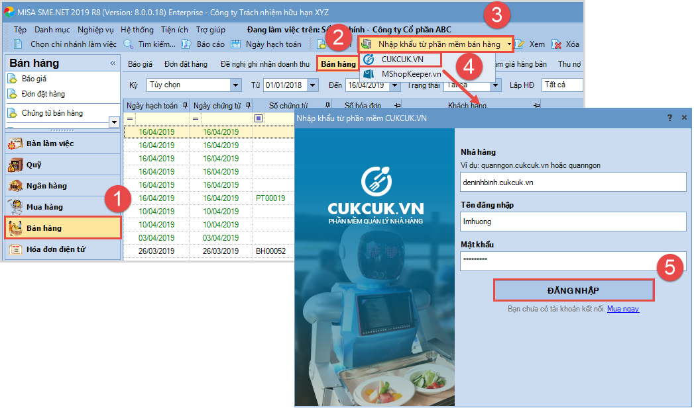Screen dimensions: 694x410
Task: Switch to the Đơn đặt hàng tab
Action: [186, 64]
